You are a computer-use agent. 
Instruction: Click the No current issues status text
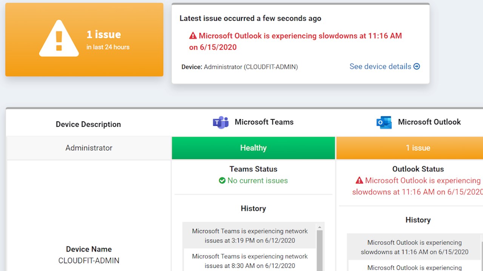(x=258, y=181)
